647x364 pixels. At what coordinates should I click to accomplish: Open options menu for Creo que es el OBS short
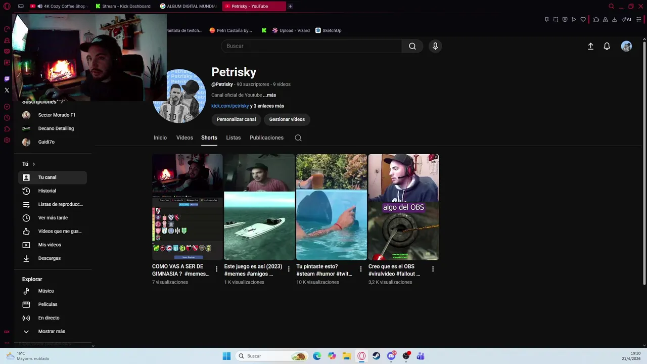click(433, 269)
